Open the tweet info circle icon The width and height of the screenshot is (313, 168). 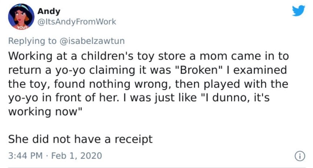click(300, 156)
